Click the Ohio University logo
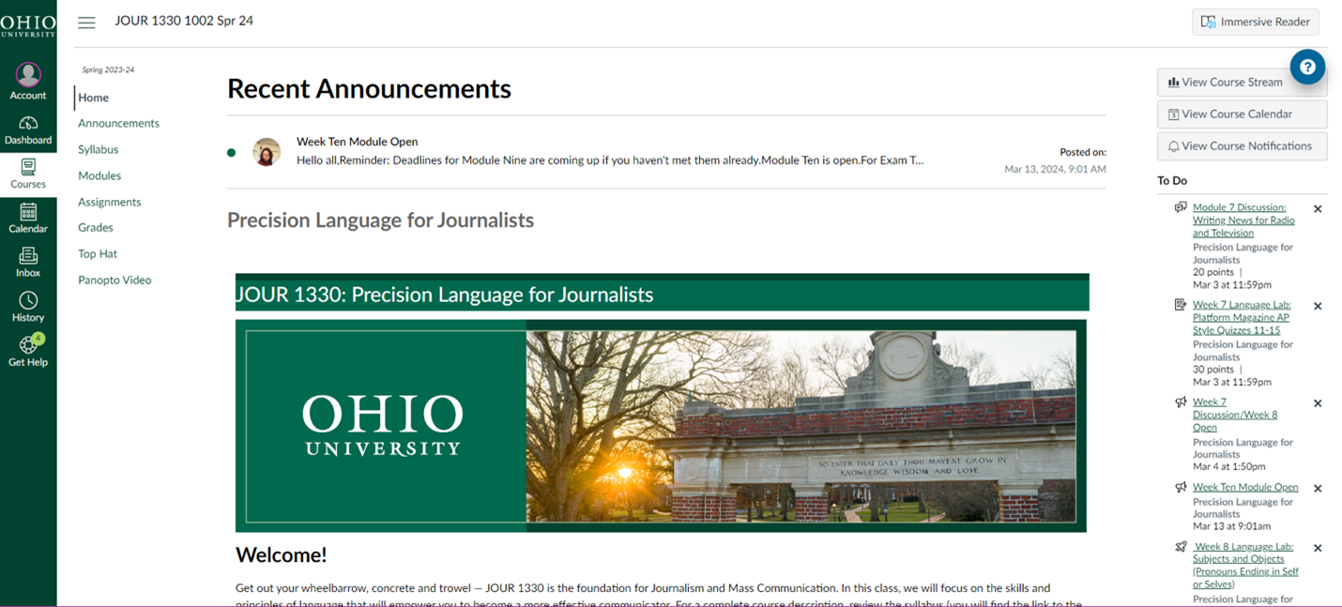Image resolution: width=1342 pixels, height=607 pixels. pyautogui.click(x=28, y=24)
